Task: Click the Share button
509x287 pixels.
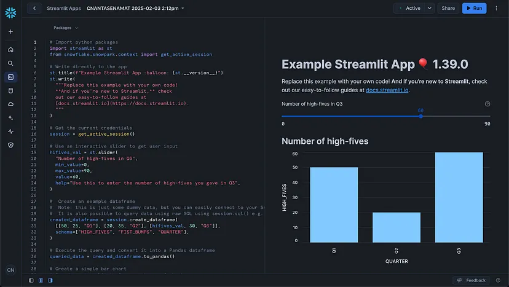Action: point(448,8)
